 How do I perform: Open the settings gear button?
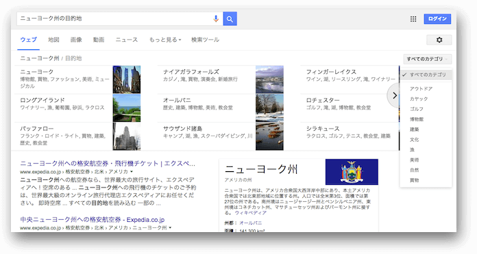pyautogui.click(x=439, y=40)
